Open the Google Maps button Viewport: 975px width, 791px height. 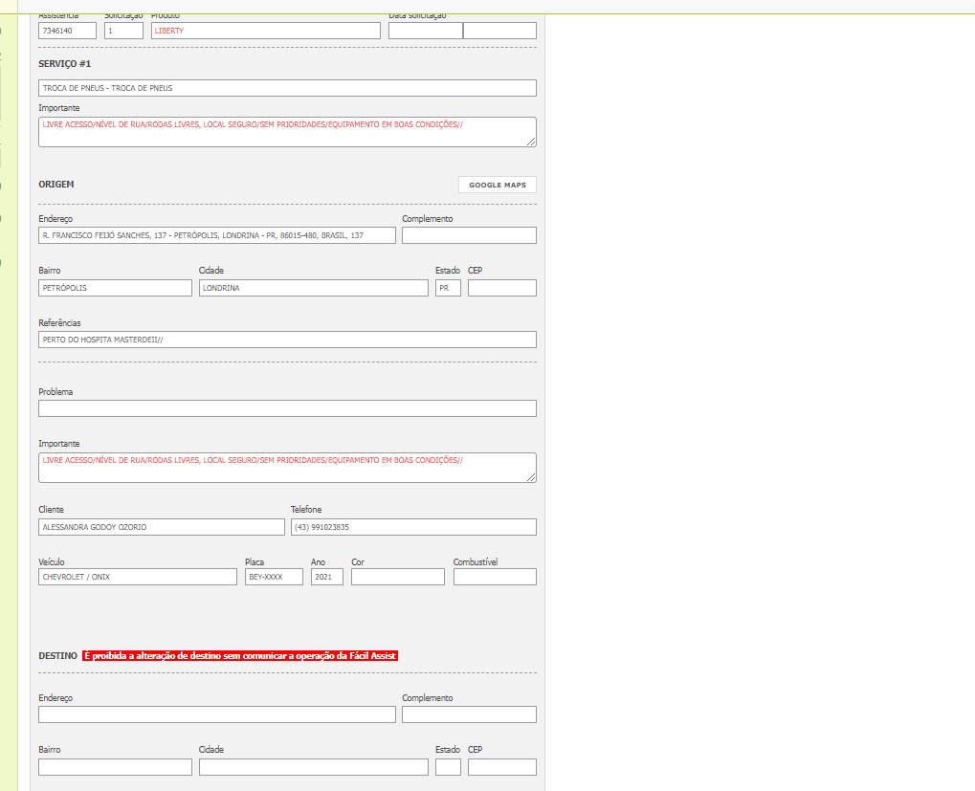pyautogui.click(x=498, y=185)
